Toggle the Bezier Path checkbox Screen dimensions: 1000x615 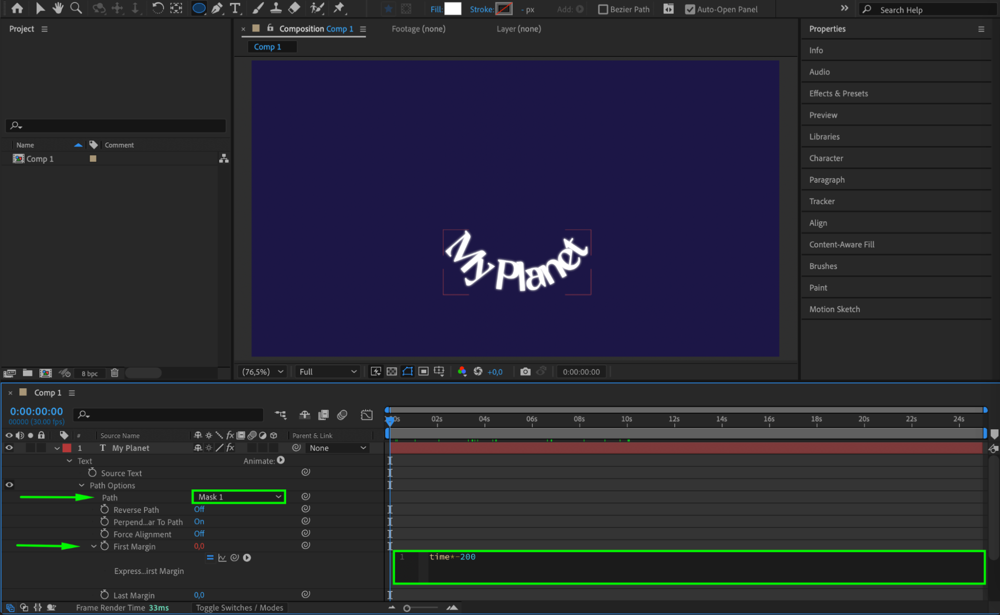[x=603, y=9]
